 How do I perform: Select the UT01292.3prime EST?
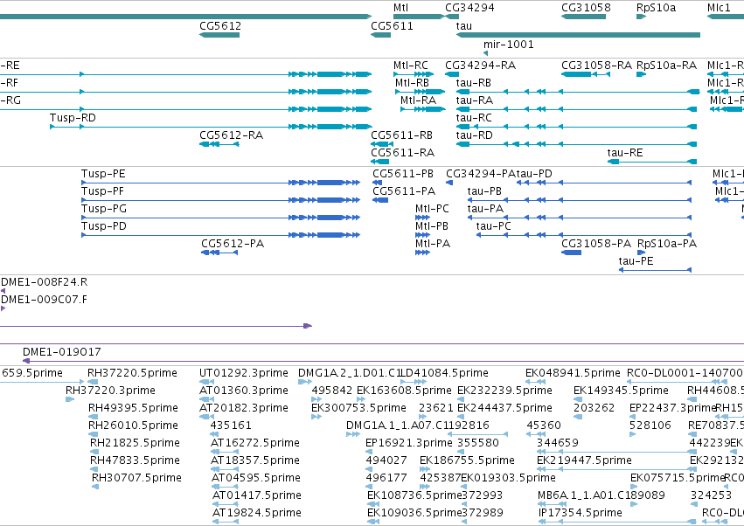(206, 382)
